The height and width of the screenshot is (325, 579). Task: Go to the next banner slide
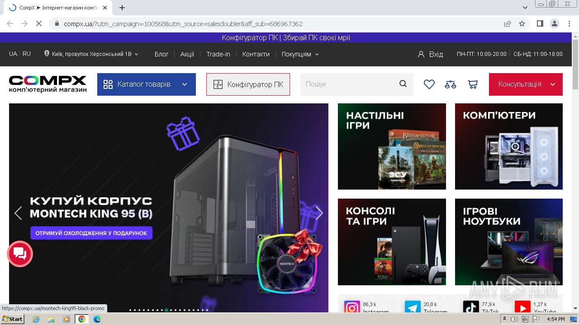click(319, 213)
